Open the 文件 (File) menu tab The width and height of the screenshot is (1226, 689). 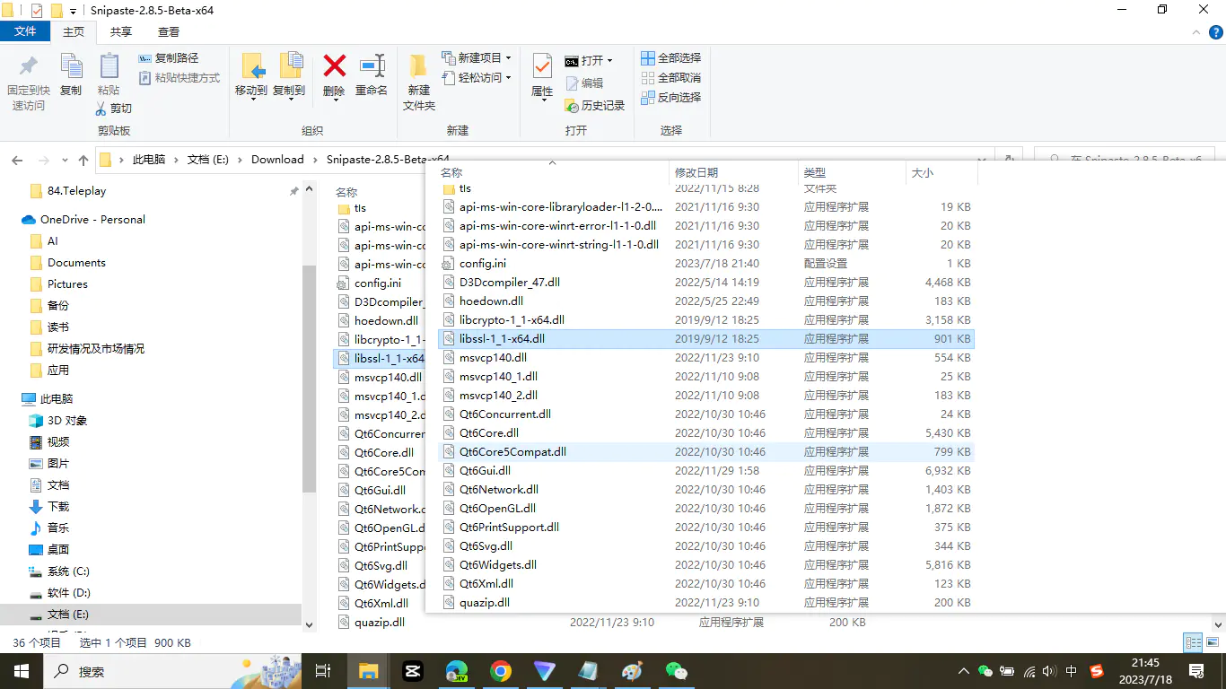coord(26,31)
